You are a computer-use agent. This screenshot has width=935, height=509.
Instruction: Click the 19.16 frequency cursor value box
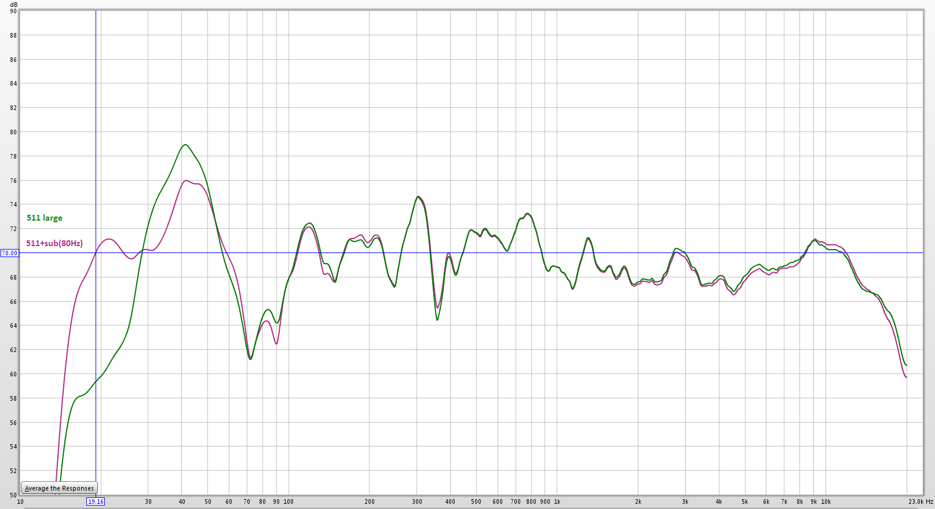coord(96,501)
